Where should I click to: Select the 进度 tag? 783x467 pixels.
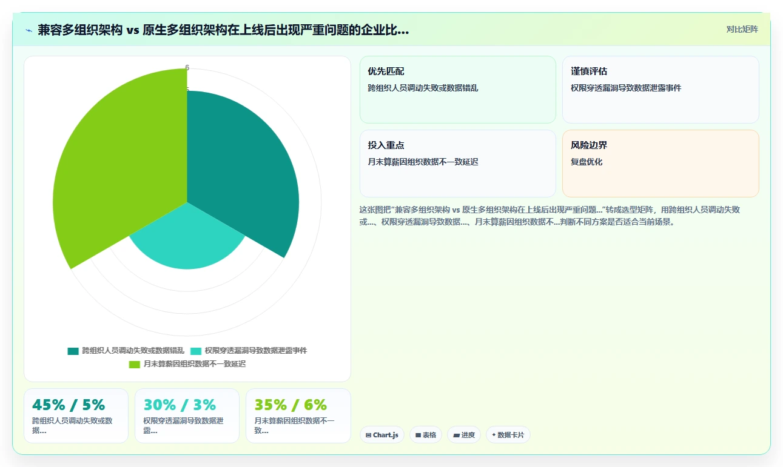tap(464, 435)
